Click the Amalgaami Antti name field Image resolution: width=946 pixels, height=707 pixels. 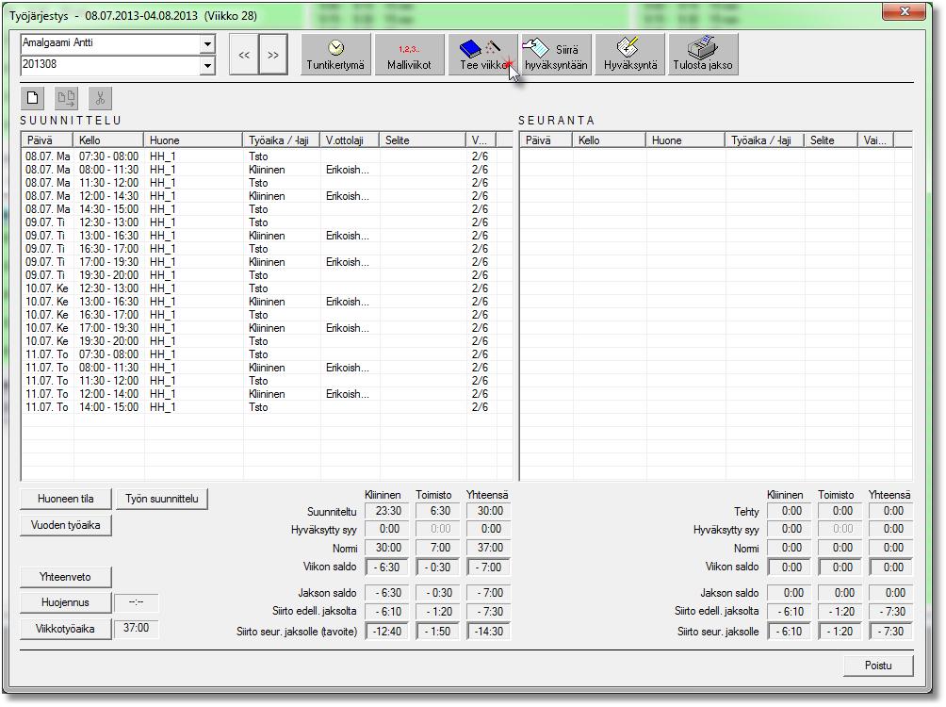(110, 44)
